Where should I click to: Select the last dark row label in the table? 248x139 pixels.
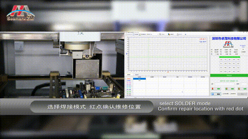129,95
